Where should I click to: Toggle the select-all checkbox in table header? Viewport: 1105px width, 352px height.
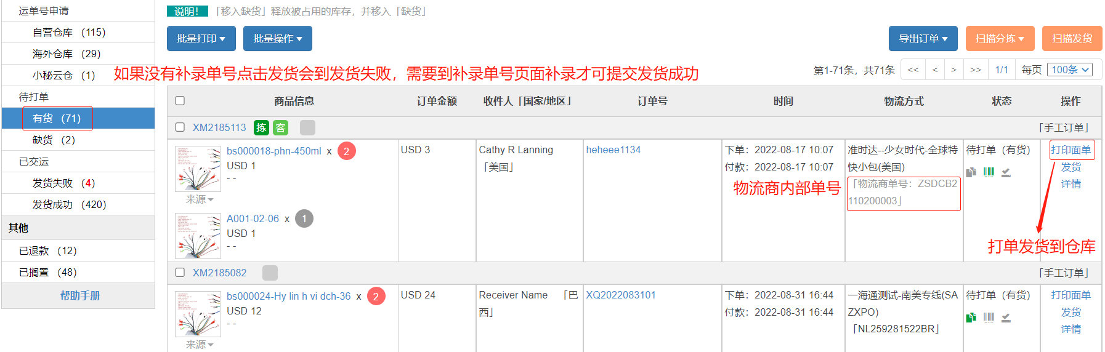[180, 100]
